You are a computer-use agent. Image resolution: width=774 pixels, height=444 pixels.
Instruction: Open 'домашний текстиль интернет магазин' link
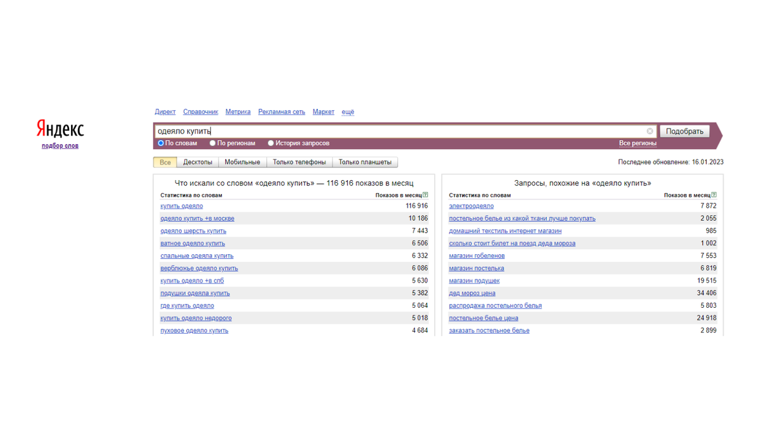point(506,231)
